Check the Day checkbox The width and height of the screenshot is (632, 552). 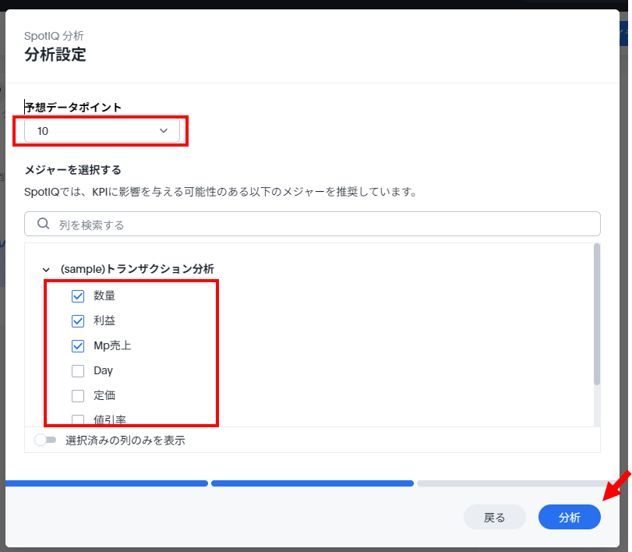[x=78, y=371]
